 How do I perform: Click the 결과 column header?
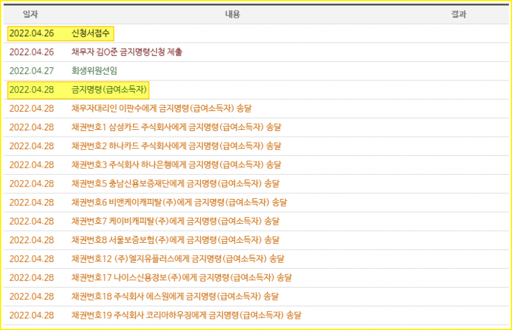click(x=458, y=14)
